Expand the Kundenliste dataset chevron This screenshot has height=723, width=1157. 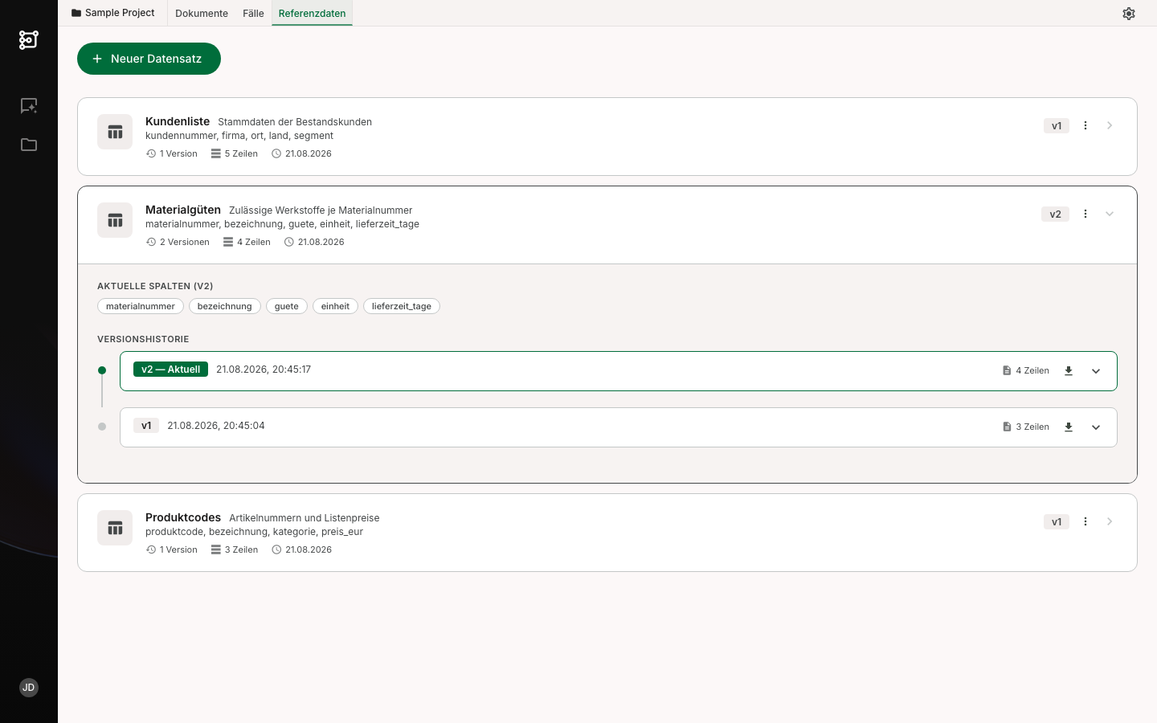(x=1110, y=125)
